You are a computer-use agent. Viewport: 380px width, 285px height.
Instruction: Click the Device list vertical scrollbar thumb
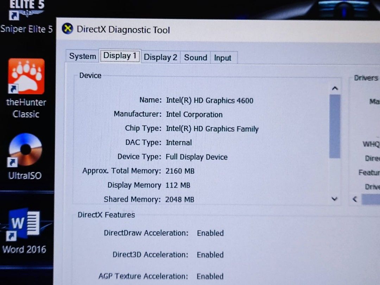(x=335, y=126)
